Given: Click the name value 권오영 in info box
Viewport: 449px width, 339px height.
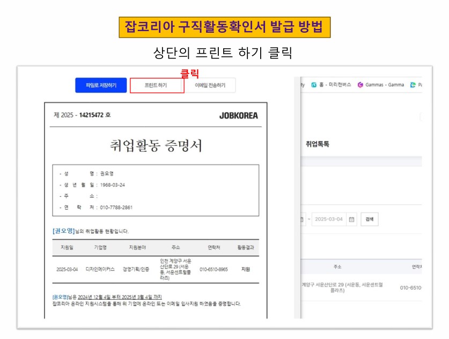Looking at the screenshot, I should pyautogui.click(x=107, y=173).
